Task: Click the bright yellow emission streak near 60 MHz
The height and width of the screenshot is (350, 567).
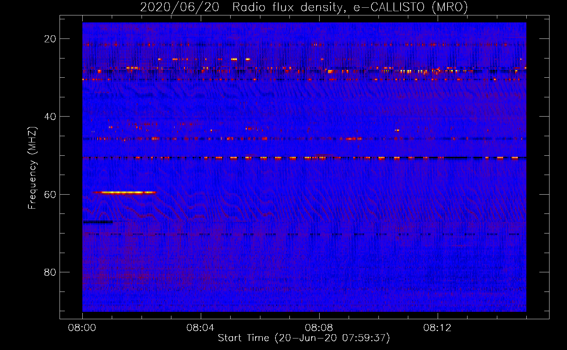Action: click(124, 192)
